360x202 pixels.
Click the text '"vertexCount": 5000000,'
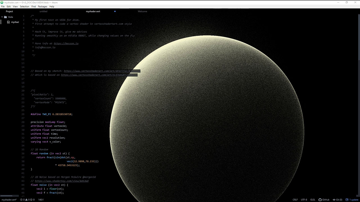click(50, 98)
